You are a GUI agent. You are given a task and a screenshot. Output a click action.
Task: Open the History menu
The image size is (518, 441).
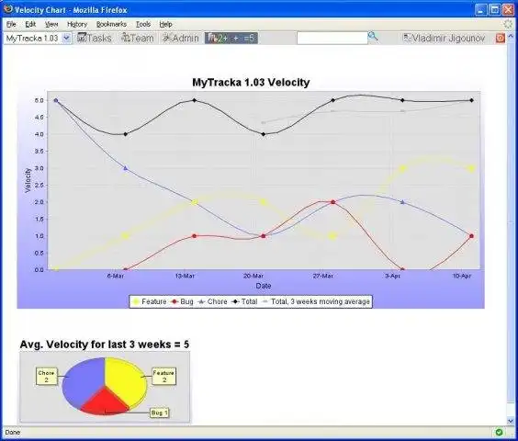coord(77,24)
